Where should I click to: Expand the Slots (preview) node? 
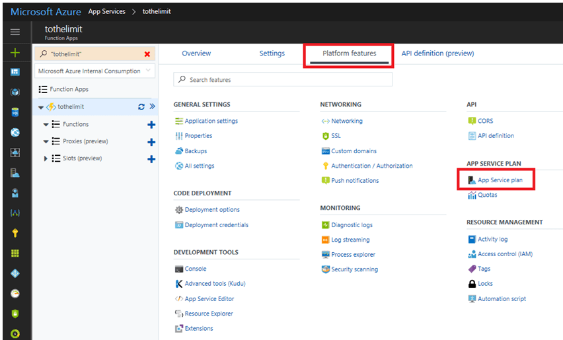tap(46, 158)
